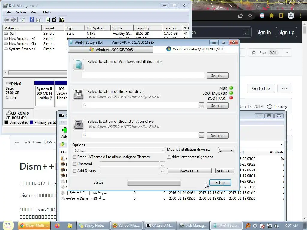Click the volume speaker tray icon
The image size is (307, 230).
click(276, 226)
